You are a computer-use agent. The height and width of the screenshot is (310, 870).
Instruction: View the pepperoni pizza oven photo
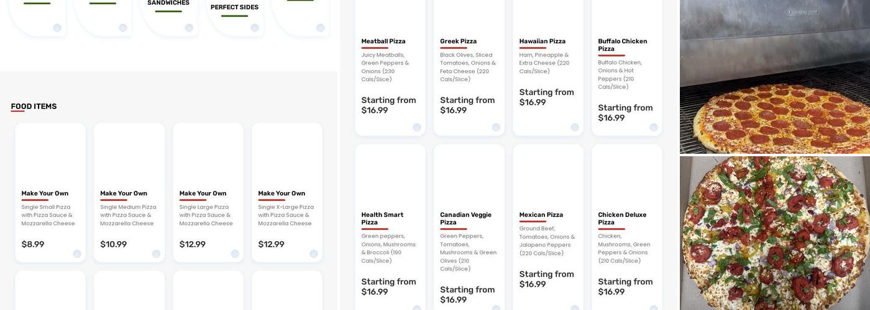pyautogui.click(x=774, y=77)
